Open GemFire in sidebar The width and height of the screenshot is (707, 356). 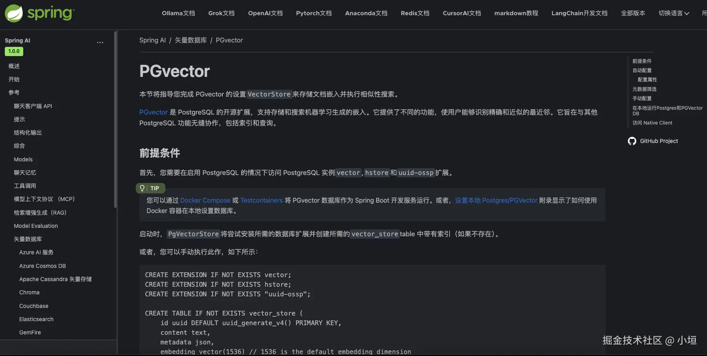(30, 332)
